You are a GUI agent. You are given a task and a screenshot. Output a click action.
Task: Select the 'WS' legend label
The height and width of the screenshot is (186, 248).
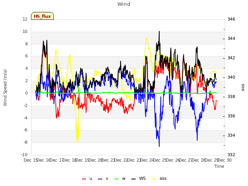click(142, 178)
